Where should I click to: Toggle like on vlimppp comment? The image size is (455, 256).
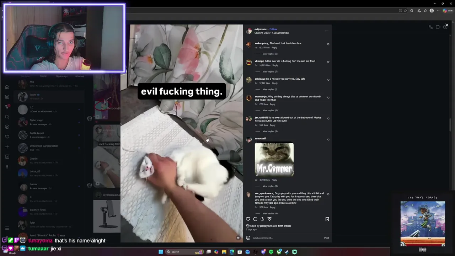tap(328, 62)
